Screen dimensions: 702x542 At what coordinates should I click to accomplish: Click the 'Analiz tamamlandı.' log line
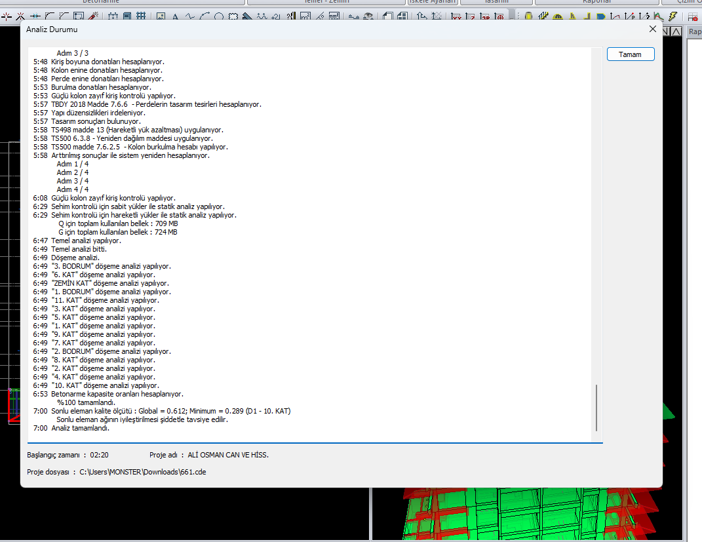point(80,428)
